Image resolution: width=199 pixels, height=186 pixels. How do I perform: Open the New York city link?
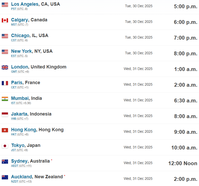tap(21, 51)
